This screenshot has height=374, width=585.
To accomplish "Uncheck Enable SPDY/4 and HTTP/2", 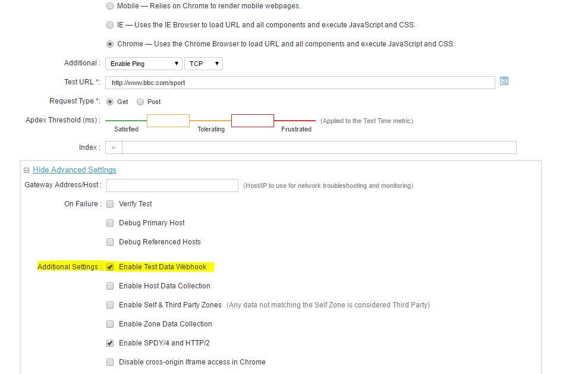I will (x=109, y=343).
